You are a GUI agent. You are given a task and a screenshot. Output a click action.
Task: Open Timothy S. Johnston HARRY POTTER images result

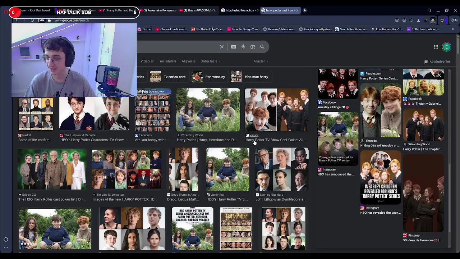pyautogui.click(x=126, y=169)
